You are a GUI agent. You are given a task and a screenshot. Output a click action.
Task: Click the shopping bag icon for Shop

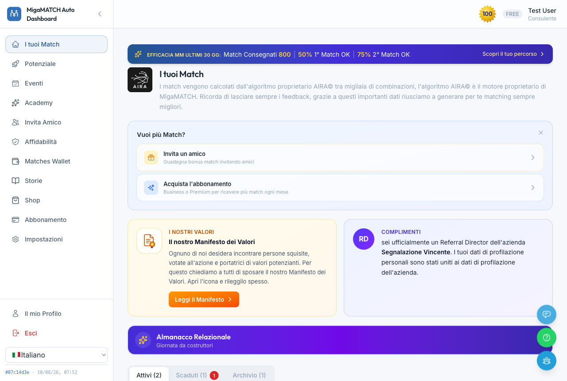[x=16, y=200]
